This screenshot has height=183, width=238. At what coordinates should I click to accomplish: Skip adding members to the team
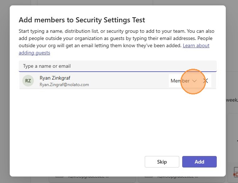162,162
